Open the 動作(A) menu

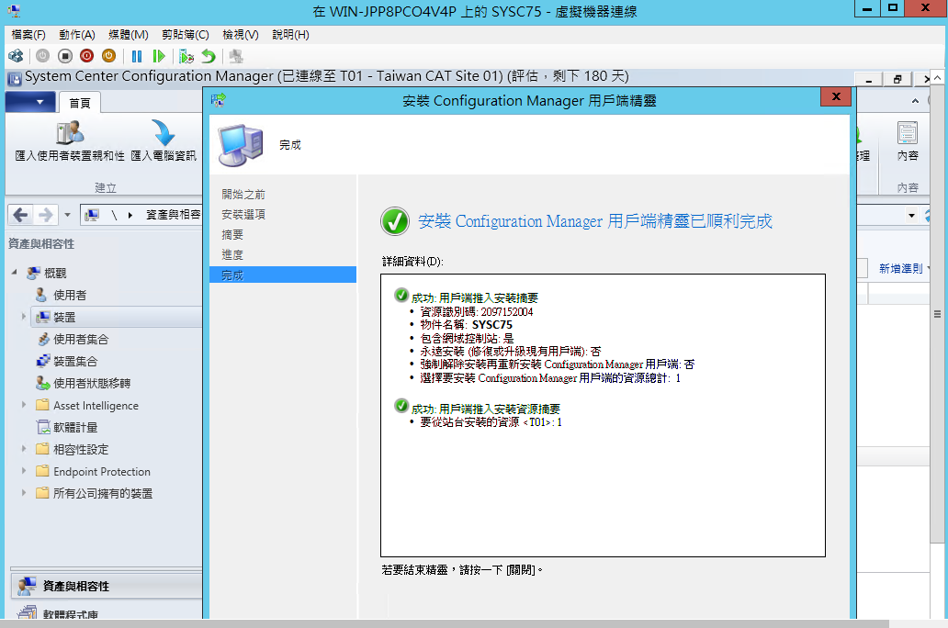pyautogui.click(x=77, y=35)
